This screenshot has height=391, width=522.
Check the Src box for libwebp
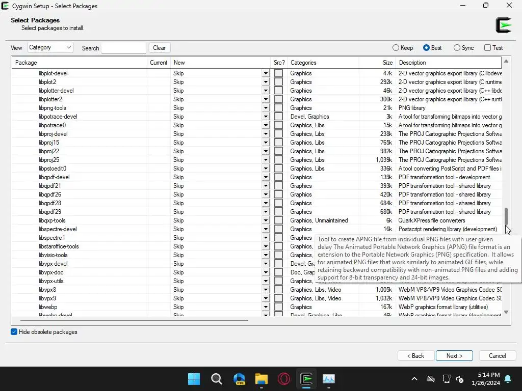(279, 307)
